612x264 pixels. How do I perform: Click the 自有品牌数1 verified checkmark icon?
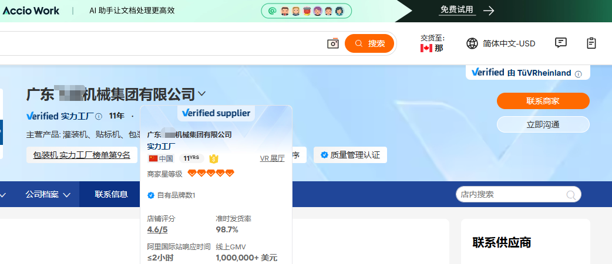pos(151,195)
